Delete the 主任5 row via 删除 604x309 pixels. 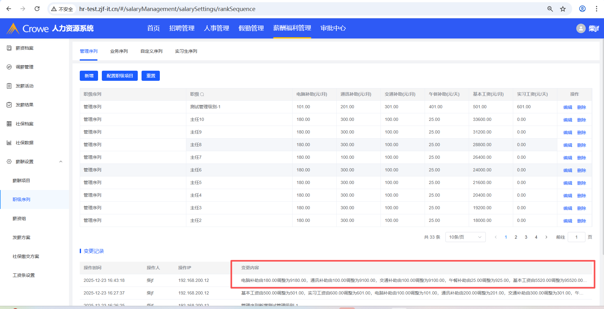pyautogui.click(x=581, y=183)
